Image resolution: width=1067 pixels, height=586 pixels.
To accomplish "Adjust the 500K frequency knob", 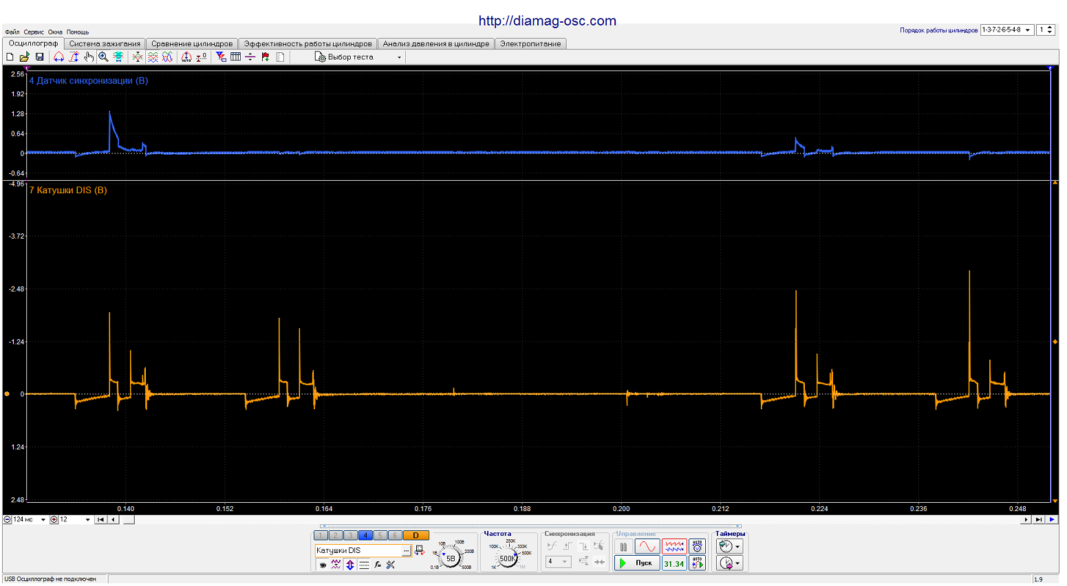I will tap(507, 558).
